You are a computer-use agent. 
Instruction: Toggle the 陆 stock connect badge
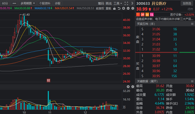point(152,15)
